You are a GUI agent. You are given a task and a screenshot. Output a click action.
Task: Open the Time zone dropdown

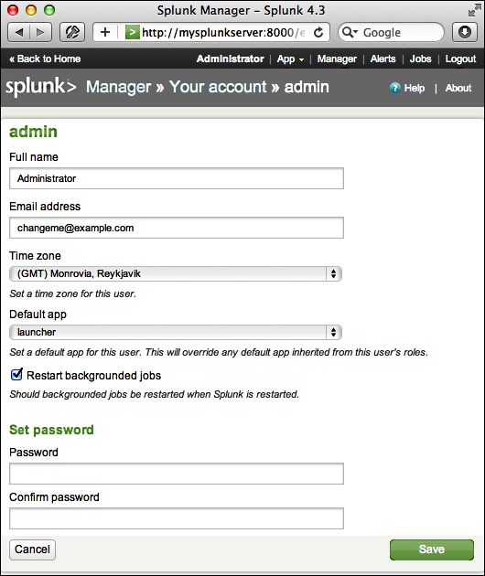(176, 274)
